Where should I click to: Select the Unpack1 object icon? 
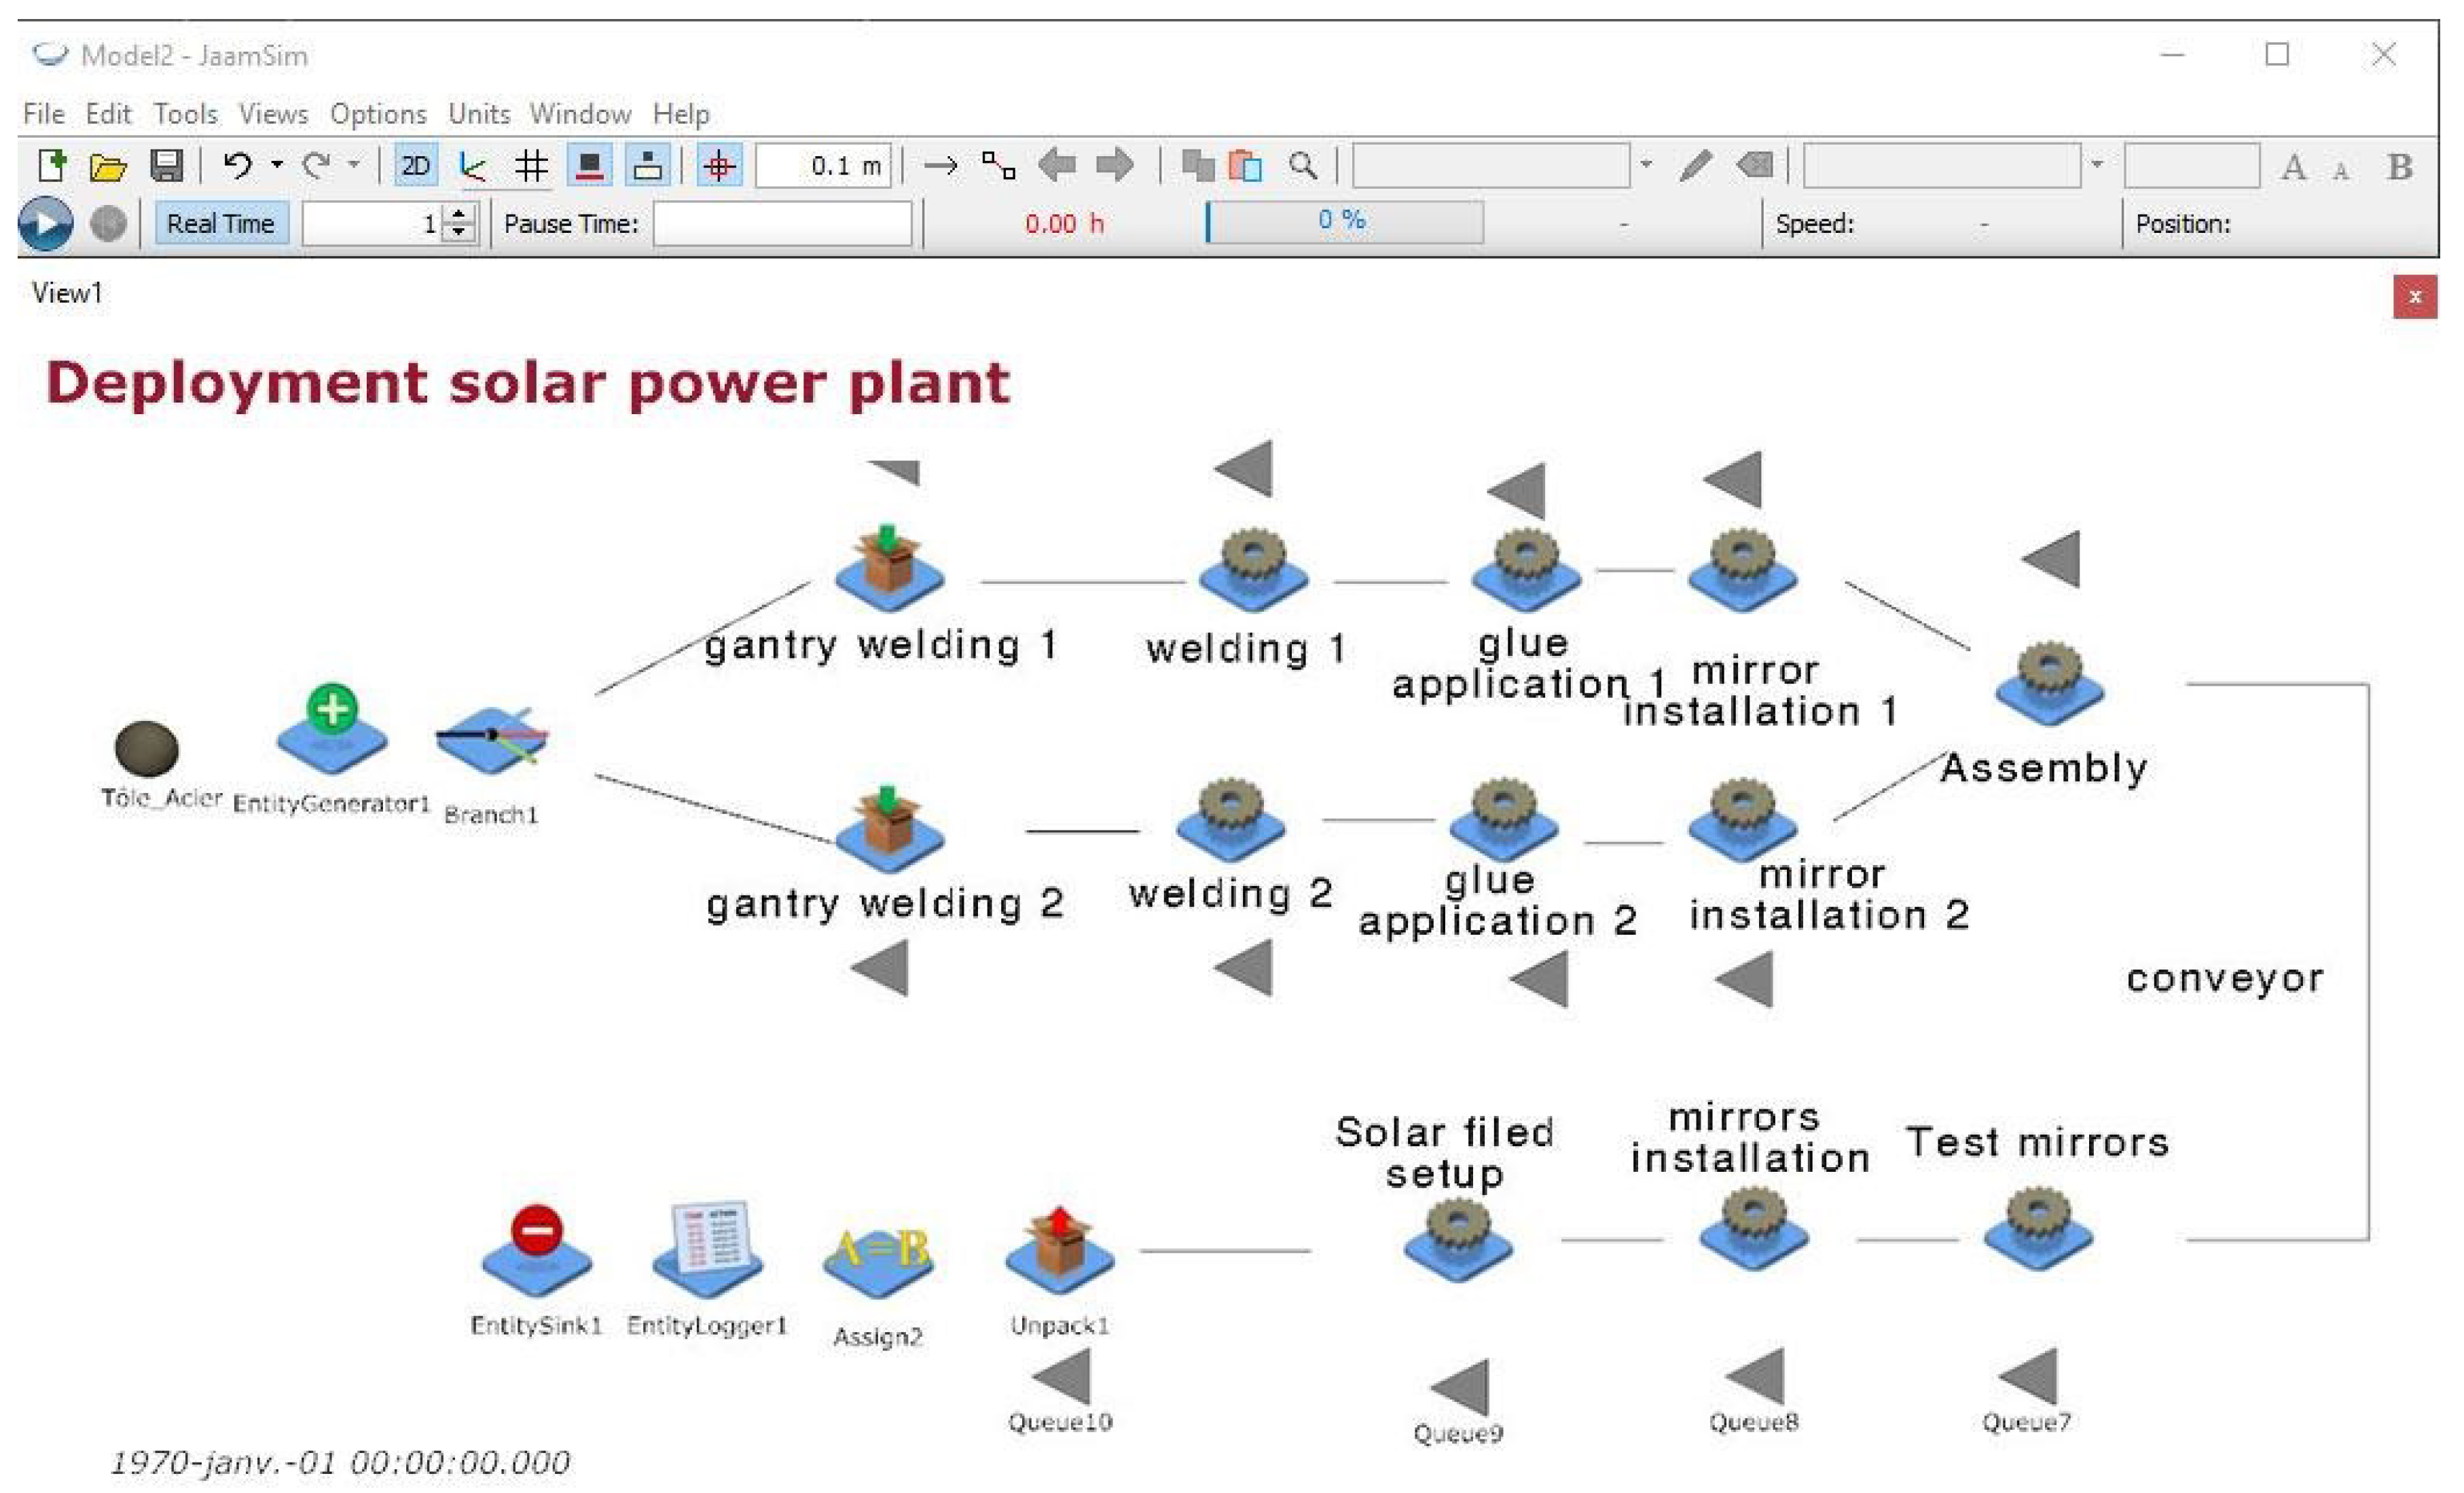[x=1059, y=1250]
